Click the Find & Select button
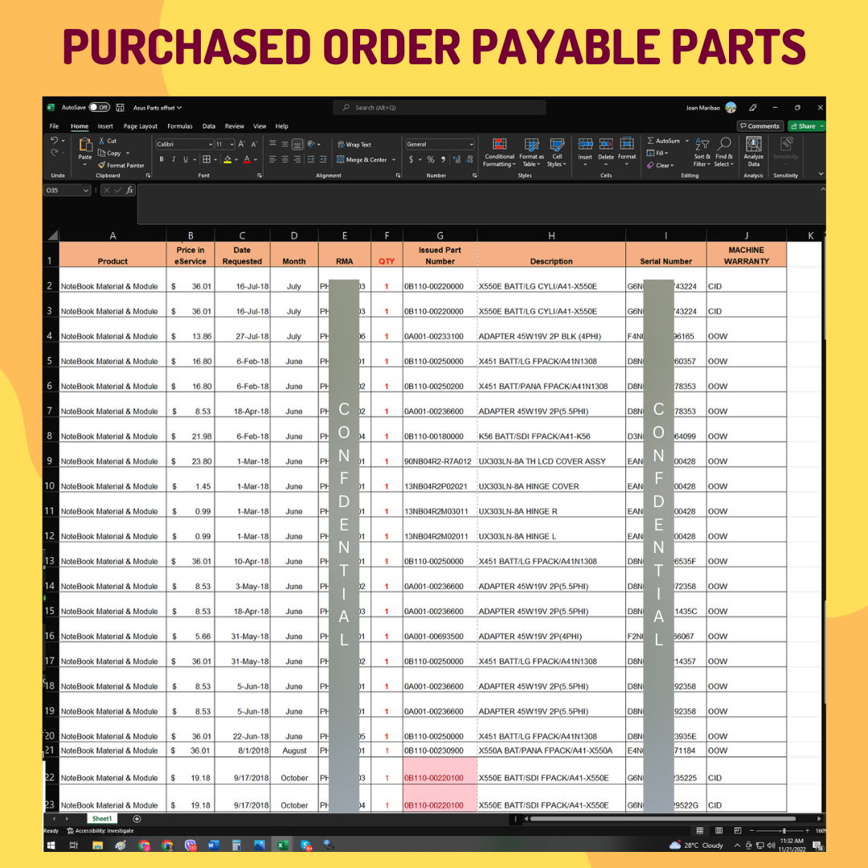This screenshot has width=868, height=868. (723, 152)
